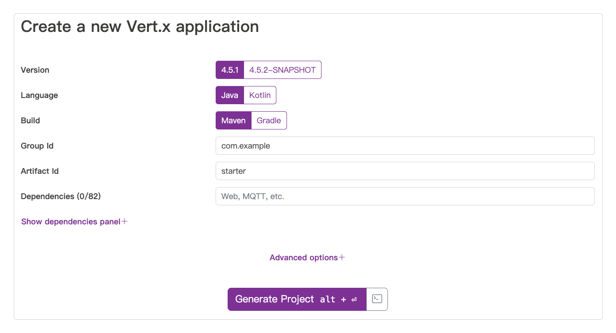616x333 pixels.
Task: Click the Artifact Id input field
Action: pyautogui.click(x=405, y=171)
